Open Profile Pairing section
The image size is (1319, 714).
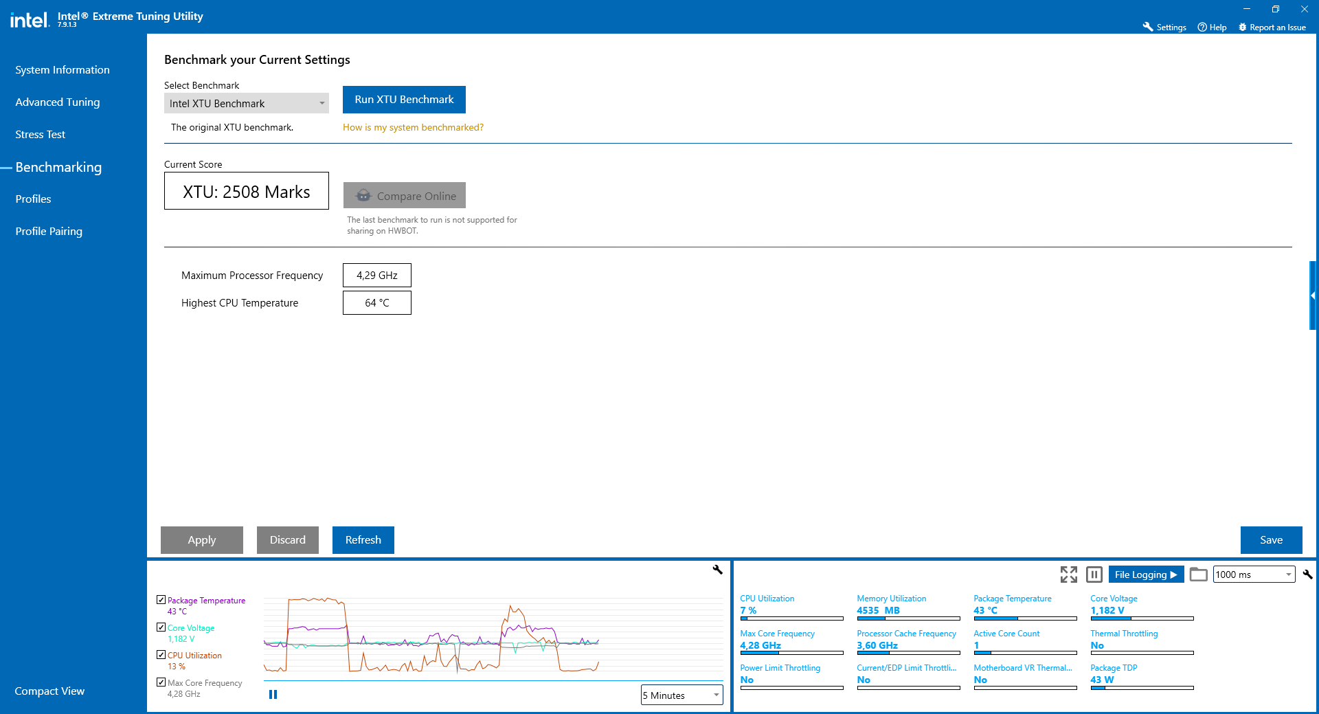click(x=49, y=232)
